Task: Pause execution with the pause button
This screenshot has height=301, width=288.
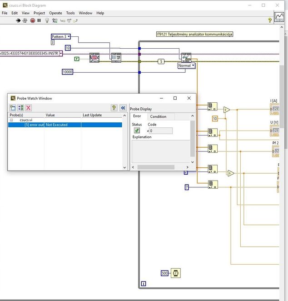Action: point(39,20)
